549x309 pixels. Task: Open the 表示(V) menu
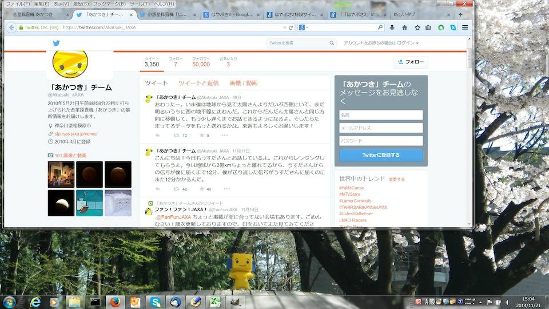pyautogui.click(x=61, y=3)
